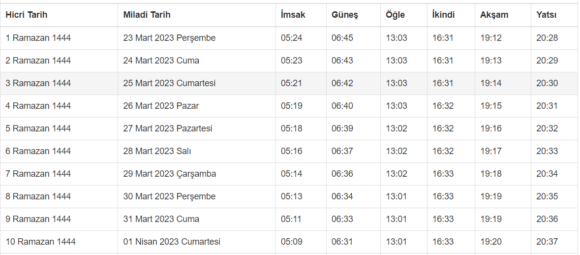Screen dimensions: 580x255
Task: Click the Hicri Tarih column header
Action: pos(26,15)
